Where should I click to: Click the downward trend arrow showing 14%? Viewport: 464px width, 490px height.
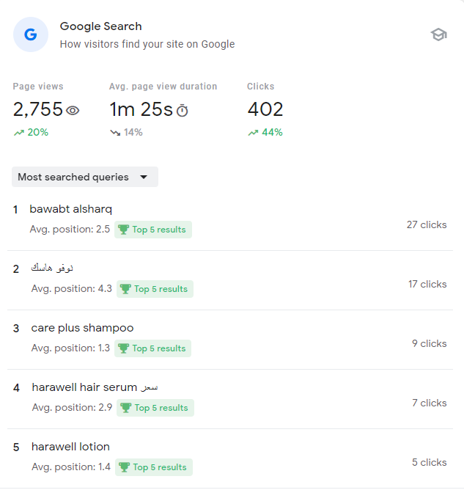pos(115,133)
